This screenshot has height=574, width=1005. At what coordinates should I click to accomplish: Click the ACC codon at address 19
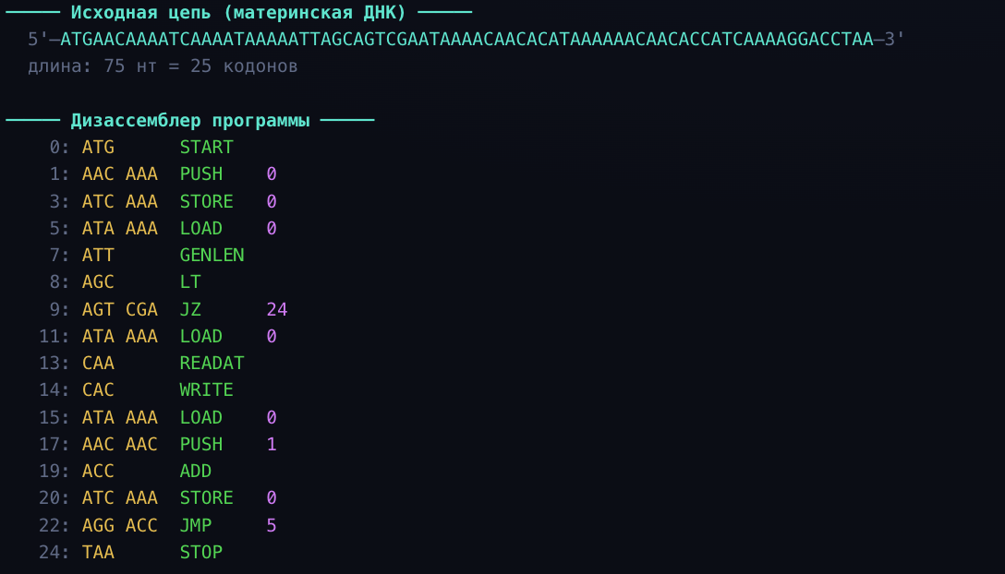click(98, 472)
